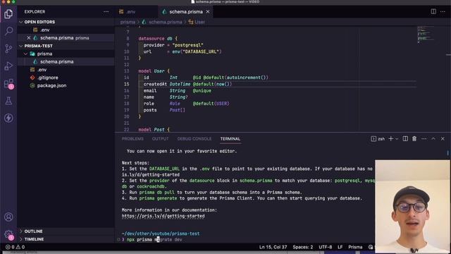Click the 'model User' line in editor
Screen dimensions: 451x254
(154, 71)
